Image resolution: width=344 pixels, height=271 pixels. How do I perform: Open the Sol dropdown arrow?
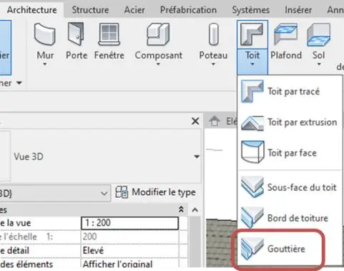click(x=319, y=64)
